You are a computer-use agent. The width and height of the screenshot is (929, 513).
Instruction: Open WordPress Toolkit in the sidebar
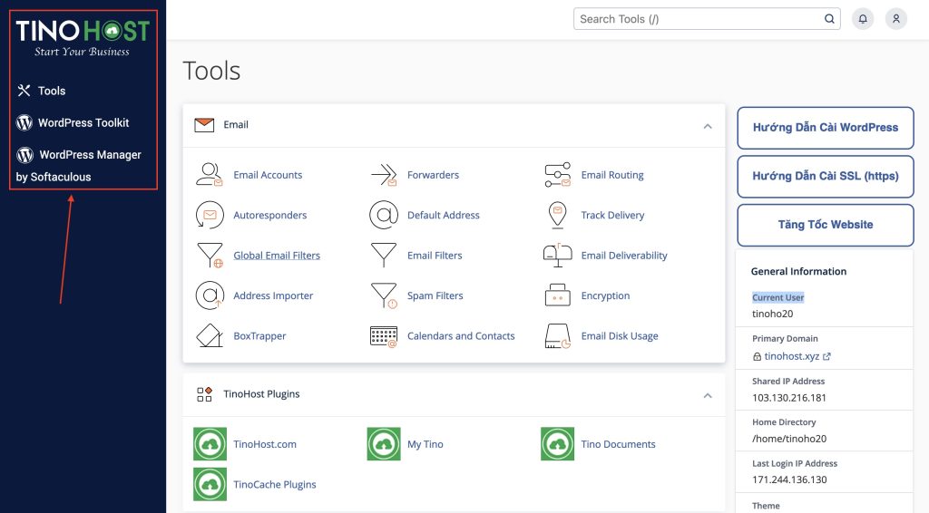[x=73, y=122]
